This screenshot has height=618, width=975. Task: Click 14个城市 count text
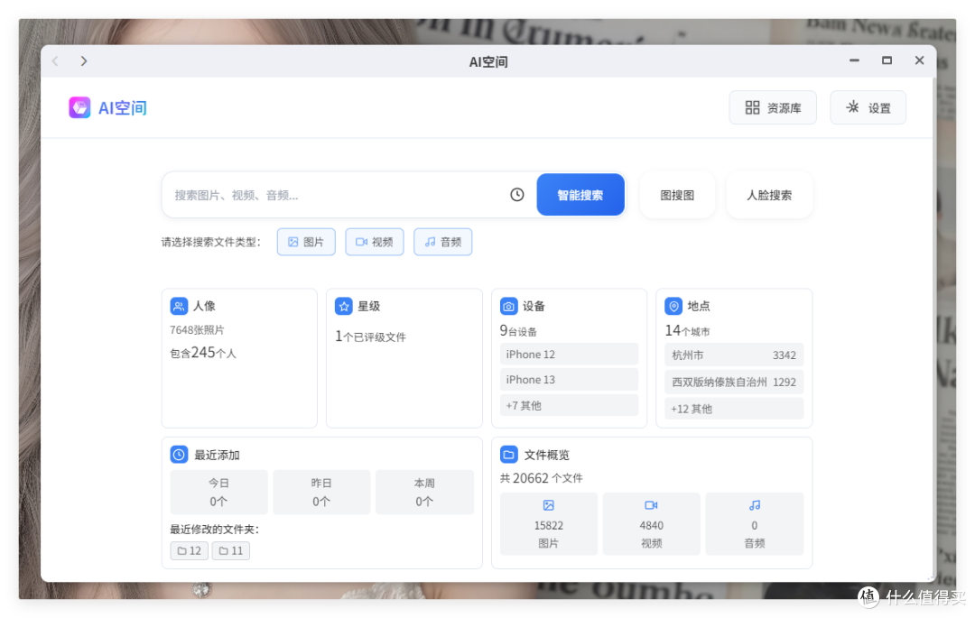click(x=688, y=331)
